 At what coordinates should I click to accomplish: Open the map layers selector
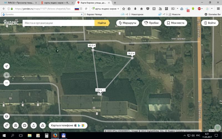coord(7,116)
